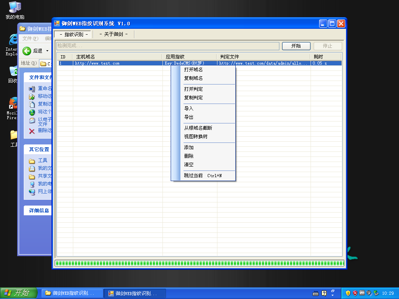
Task: Sort by '主机域名' column header
Action: pyautogui.click(x=117, y=57)
